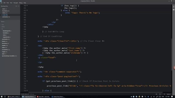This screenshot has width=175, height=98.
Task: Collapse code fold at line 62
Action: 27,57
